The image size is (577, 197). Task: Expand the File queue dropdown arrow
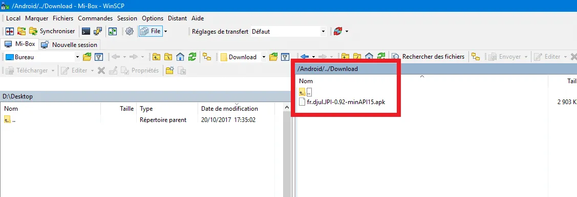(165, 32)
